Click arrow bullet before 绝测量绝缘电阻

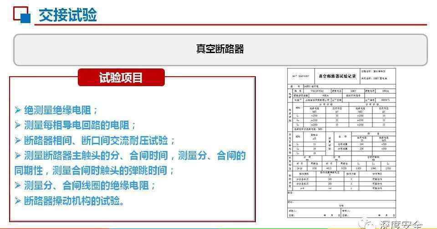point(18,110)
